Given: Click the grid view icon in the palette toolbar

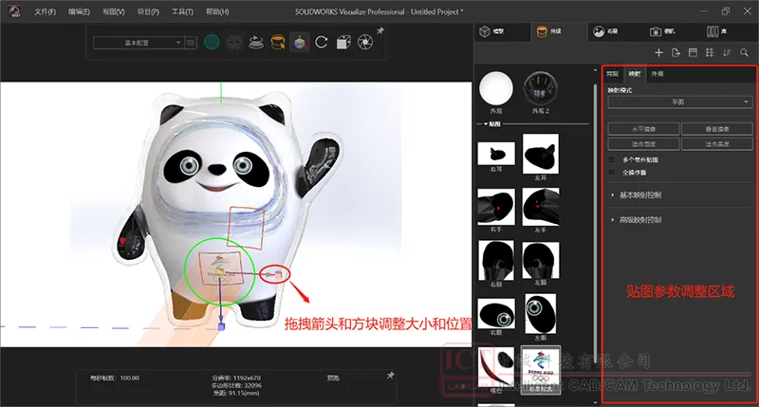Looking at the screenshot, I should pos(710,53).
